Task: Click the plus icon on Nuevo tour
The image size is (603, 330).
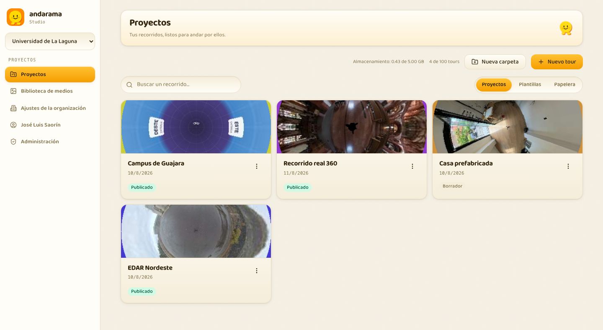Action: 541,62
